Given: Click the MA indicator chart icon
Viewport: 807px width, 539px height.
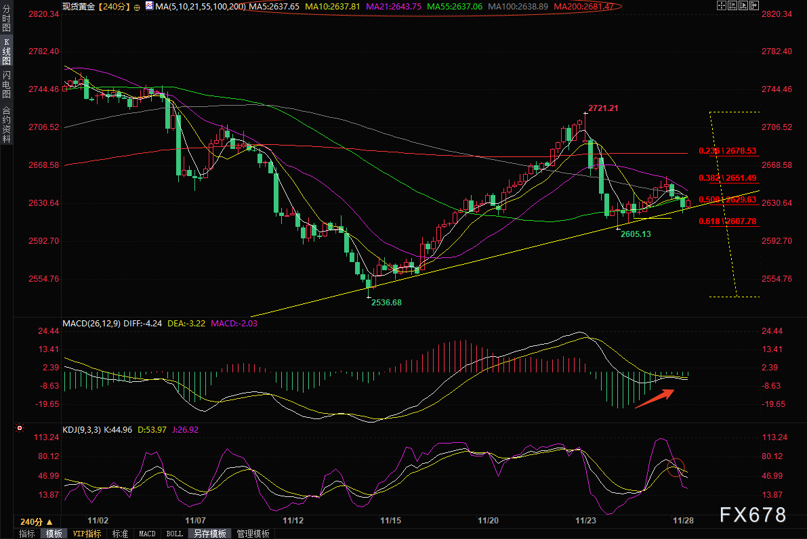Looking at the screenshot, I should pyautogui.click(x=148, y=7).
